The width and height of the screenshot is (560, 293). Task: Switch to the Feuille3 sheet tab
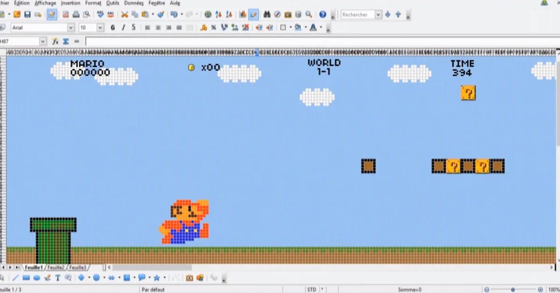tap(77, 267)
